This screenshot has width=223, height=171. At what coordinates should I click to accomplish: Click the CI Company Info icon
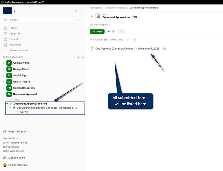pos(9,63)
